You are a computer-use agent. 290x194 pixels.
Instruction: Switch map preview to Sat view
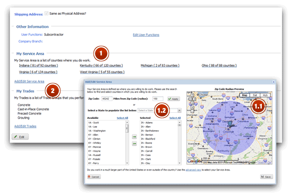(x=255, y=95)
